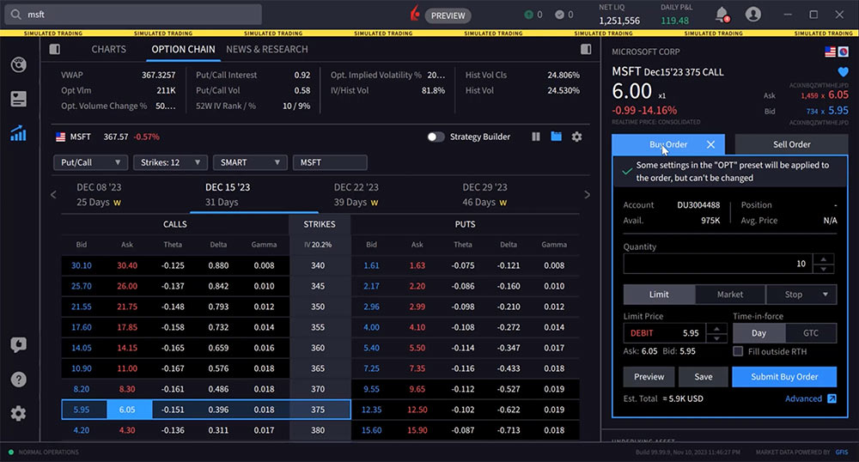Click 375 call bid 5.95
This screenshot has width=859, height=462.
81,410
